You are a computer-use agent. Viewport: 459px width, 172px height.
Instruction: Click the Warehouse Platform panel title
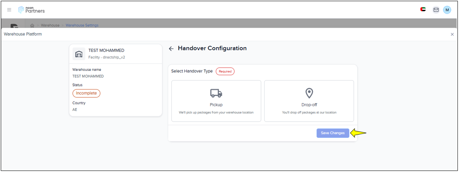[23, 34]
